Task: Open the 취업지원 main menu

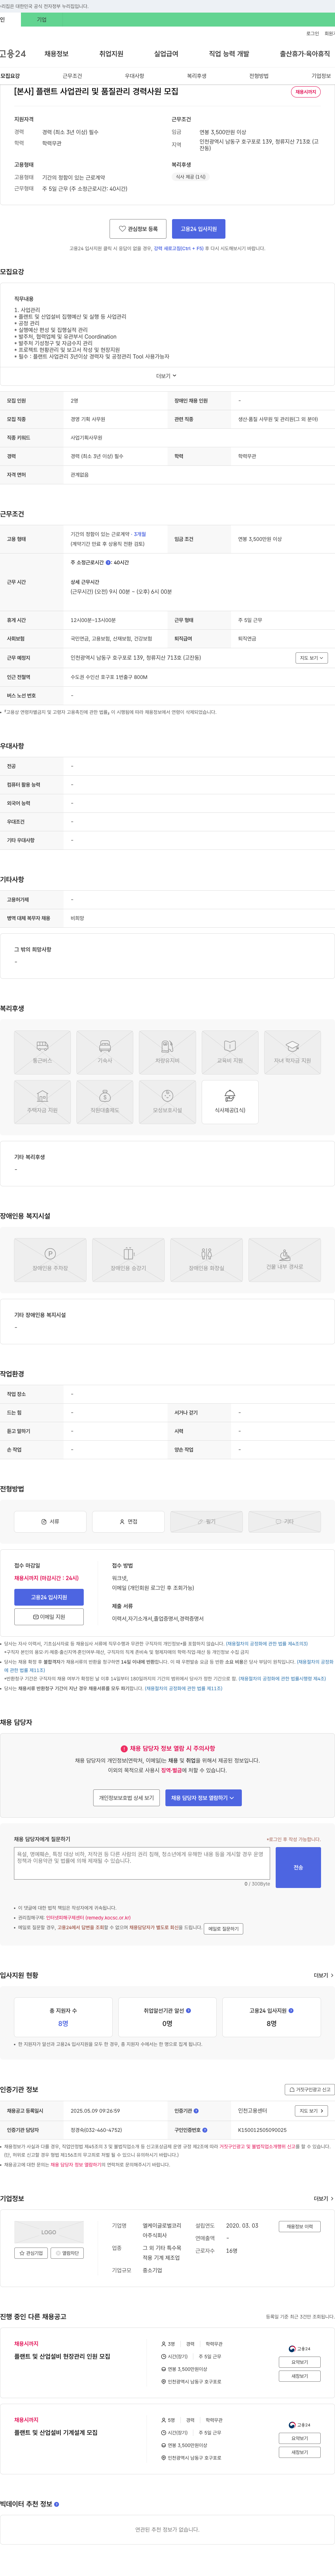Action: [x=111, y=54]
